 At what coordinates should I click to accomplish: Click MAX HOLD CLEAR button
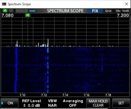coord(98,103)
